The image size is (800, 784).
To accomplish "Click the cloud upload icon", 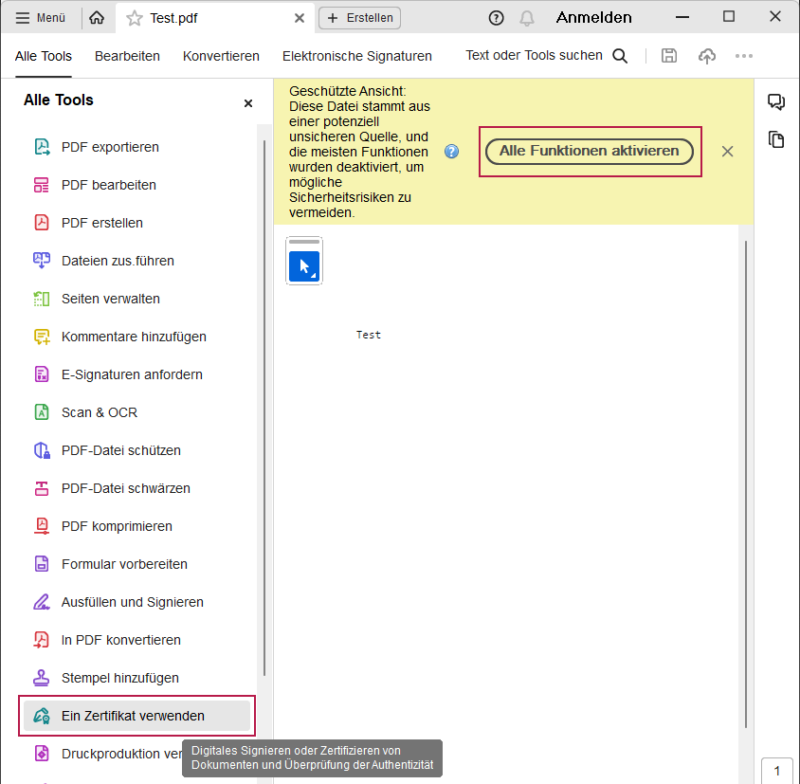I will click(707, 56).
